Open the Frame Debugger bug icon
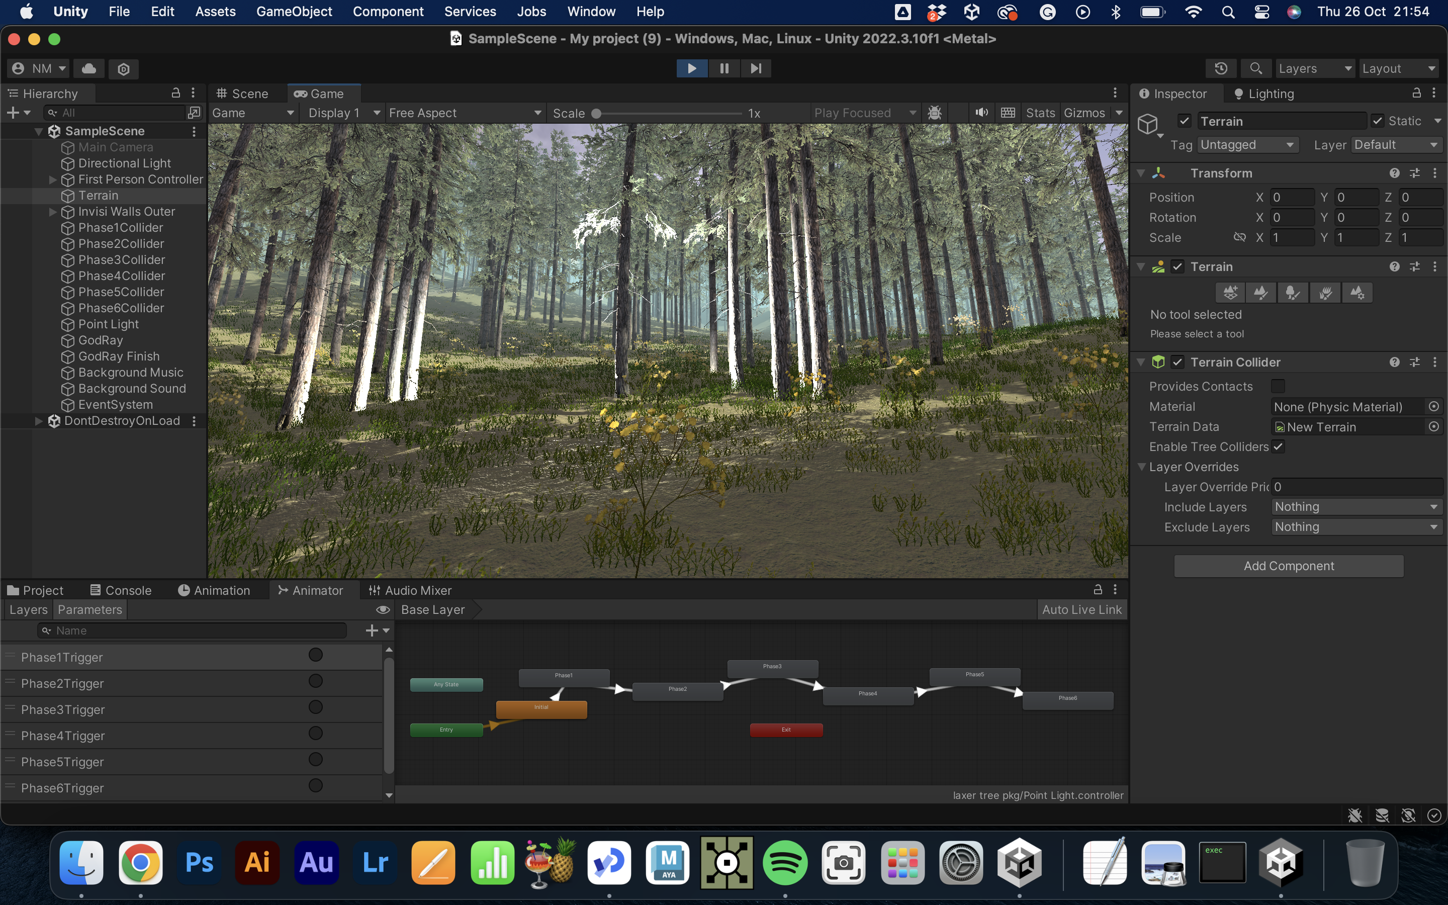The image size is (1448, 905). [934, 113]
